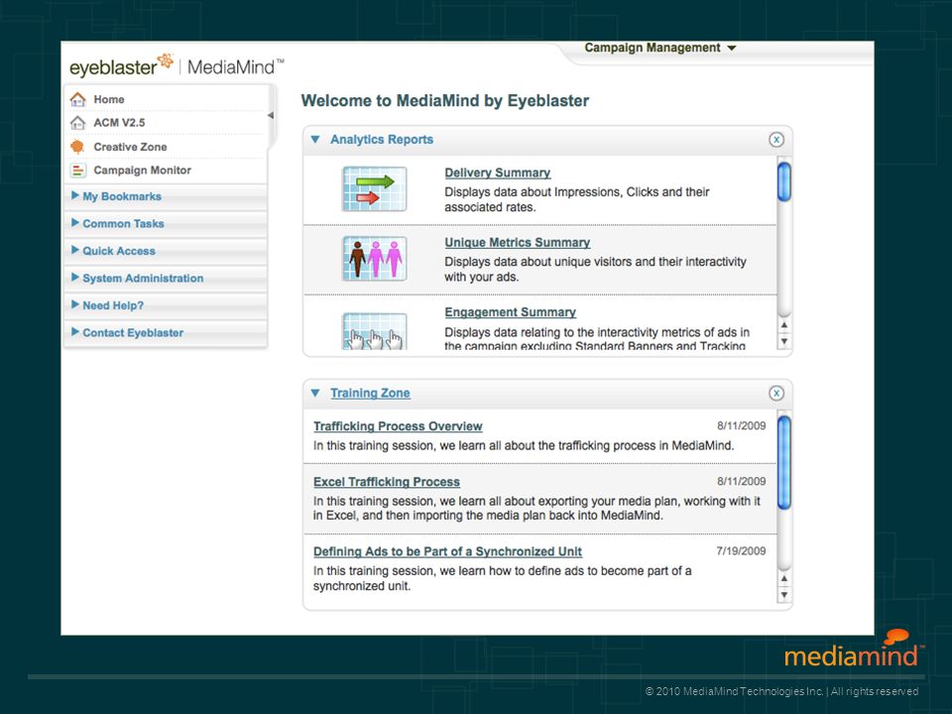Collapse the Training Zone section triangle
The height and width of the screenshot is (714, 952).
(x=315, y=394)
